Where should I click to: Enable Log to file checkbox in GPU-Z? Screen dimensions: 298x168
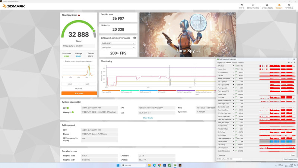point(218,155)
